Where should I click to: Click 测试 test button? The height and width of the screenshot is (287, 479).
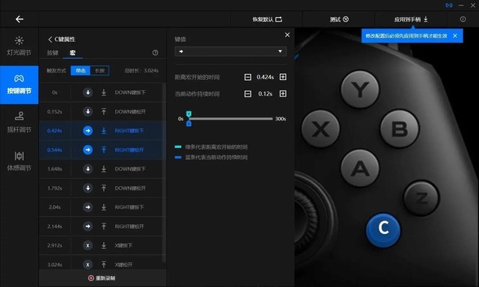tap(339, 19)
